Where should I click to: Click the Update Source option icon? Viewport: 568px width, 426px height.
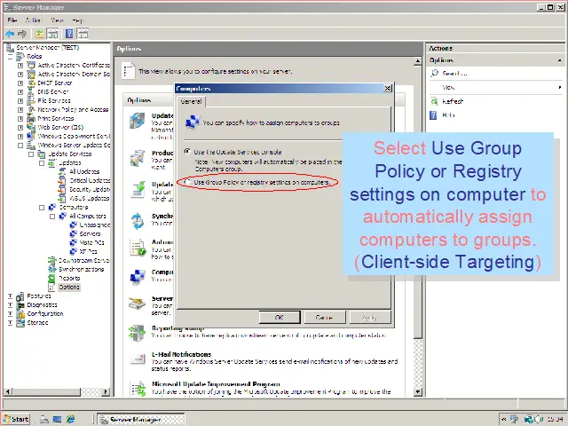pyautogui.click(x=138, y=121)
